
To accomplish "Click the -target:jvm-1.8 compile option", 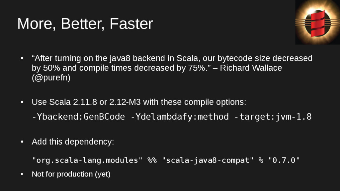I will (x=273, y=117).
